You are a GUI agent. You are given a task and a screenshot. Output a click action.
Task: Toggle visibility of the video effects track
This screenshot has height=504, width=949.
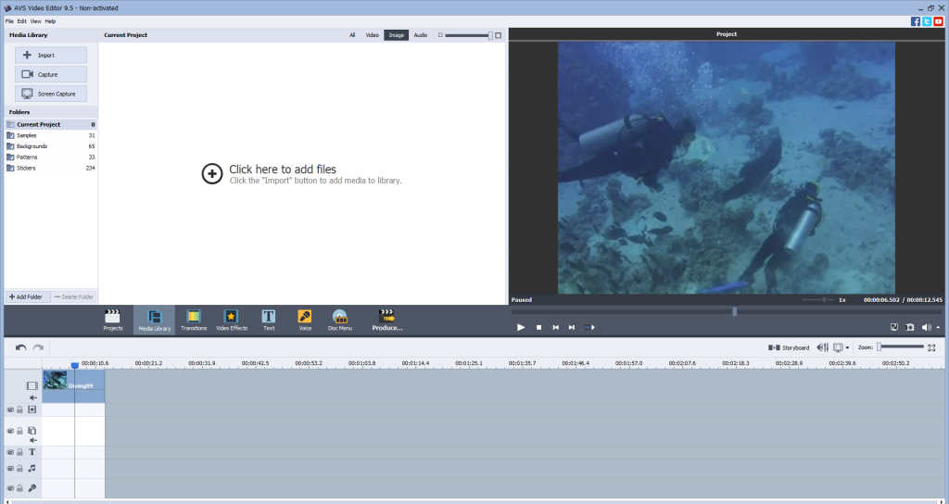10,409
